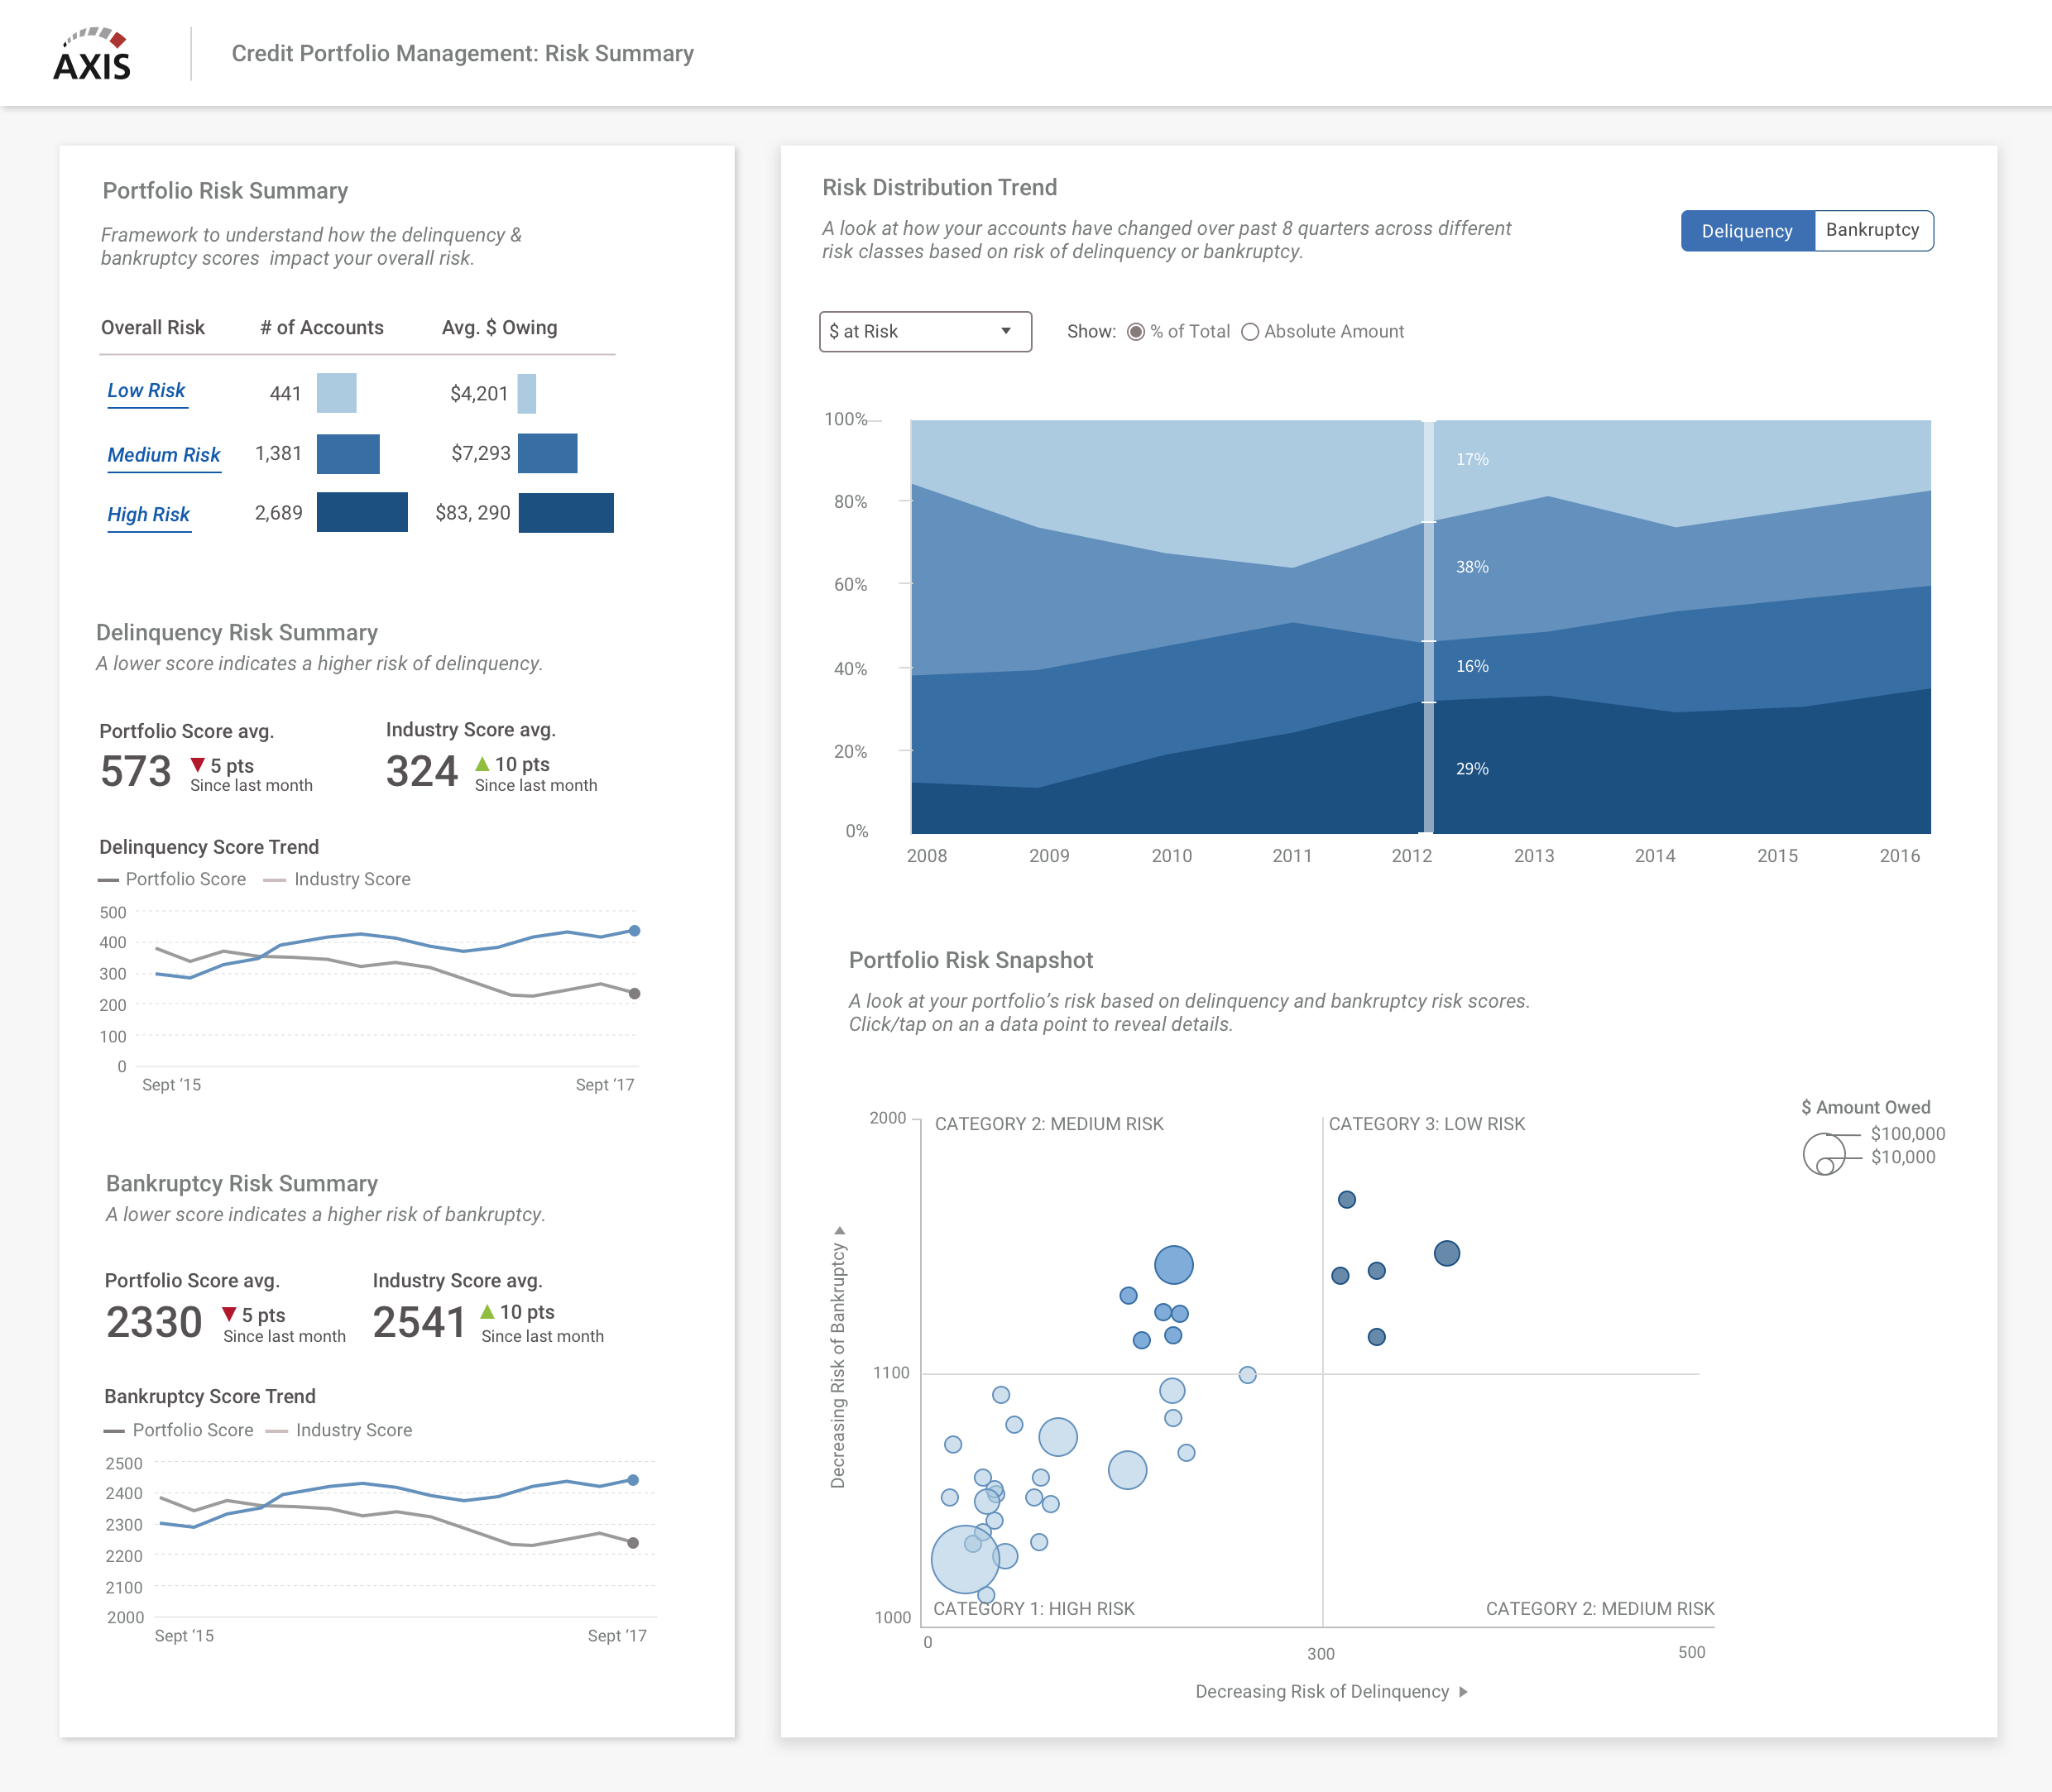Click the AXIS logo in the header
This screenshot has height=1792, width=2052.
pyautogui.click(x=92, y=53)
